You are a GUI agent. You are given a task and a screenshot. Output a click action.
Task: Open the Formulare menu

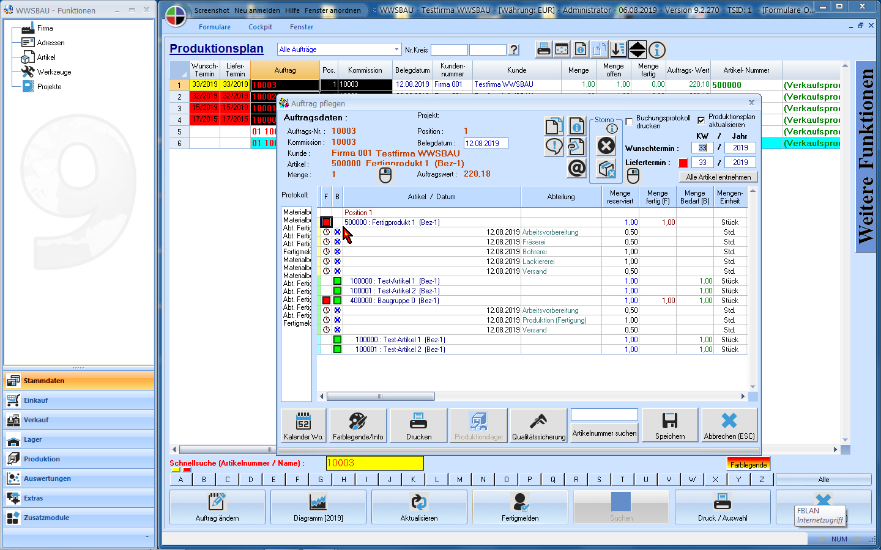tap(215, 27)
